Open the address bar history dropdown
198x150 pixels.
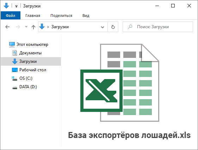[x=103, y=27]
